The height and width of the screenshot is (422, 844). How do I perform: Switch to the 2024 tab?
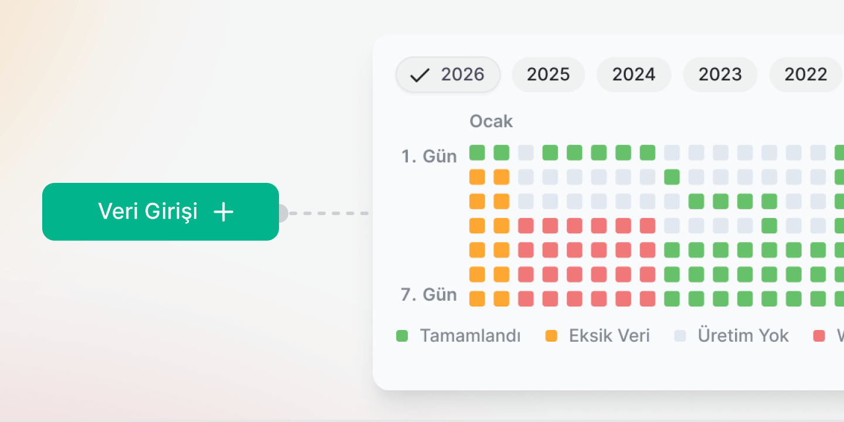634,74
